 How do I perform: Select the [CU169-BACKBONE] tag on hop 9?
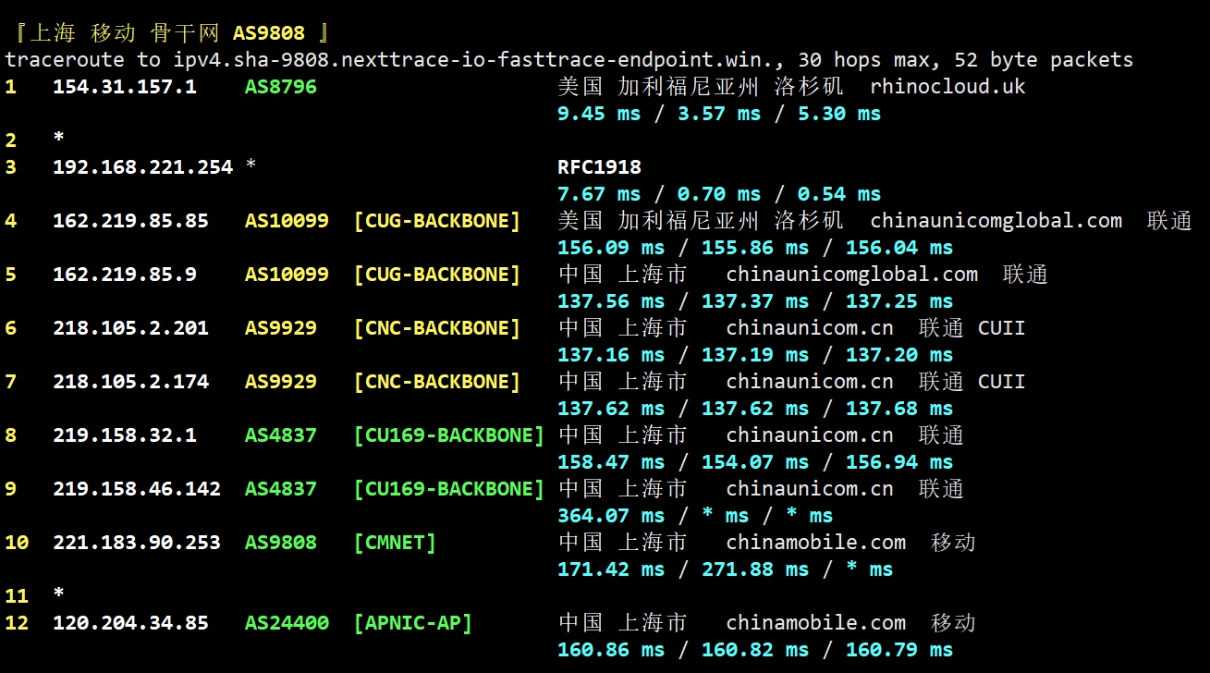(x=449, y=489)
